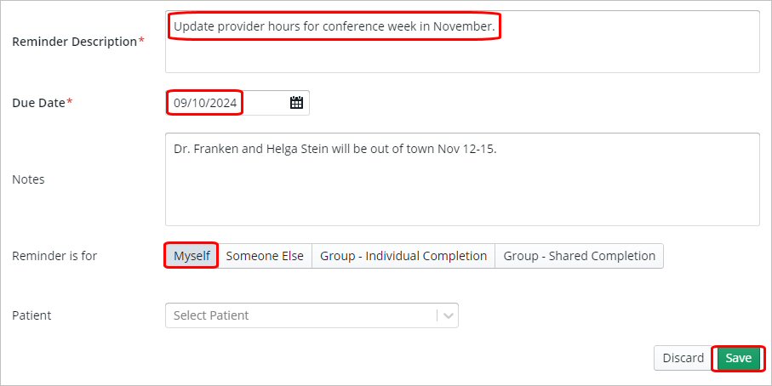Expand the Patient dropdown chevron arrow
Image resolution: width=772 pixels, height=386 pixels.
click(x=449, y=315)
